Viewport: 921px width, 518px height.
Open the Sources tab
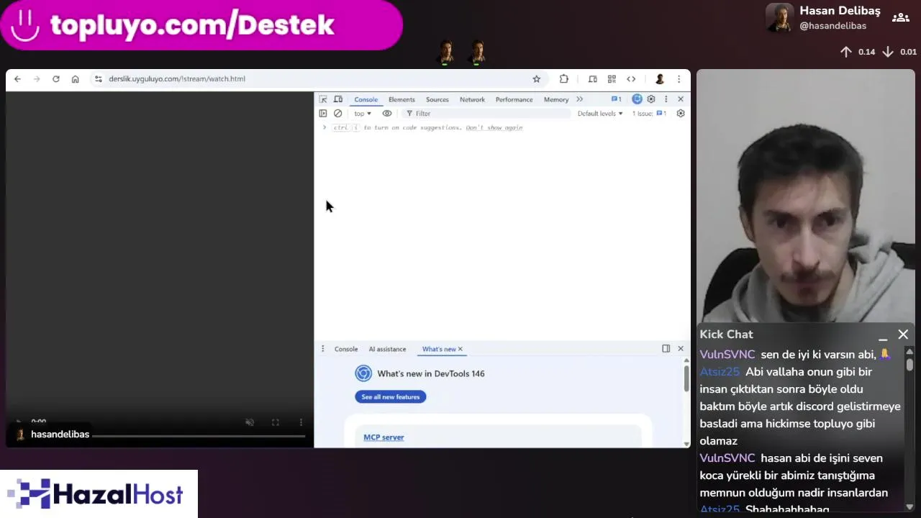pyautogui.click(x=437, y=99)
